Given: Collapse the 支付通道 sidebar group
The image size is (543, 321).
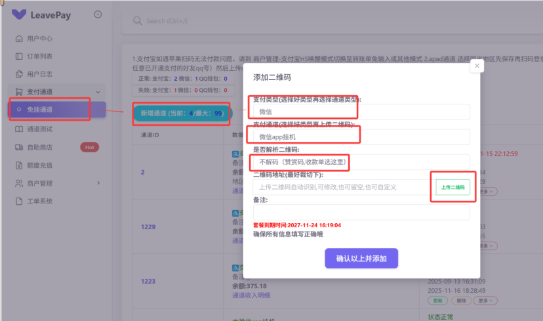Looking at the screenshot, I should 98,92.
